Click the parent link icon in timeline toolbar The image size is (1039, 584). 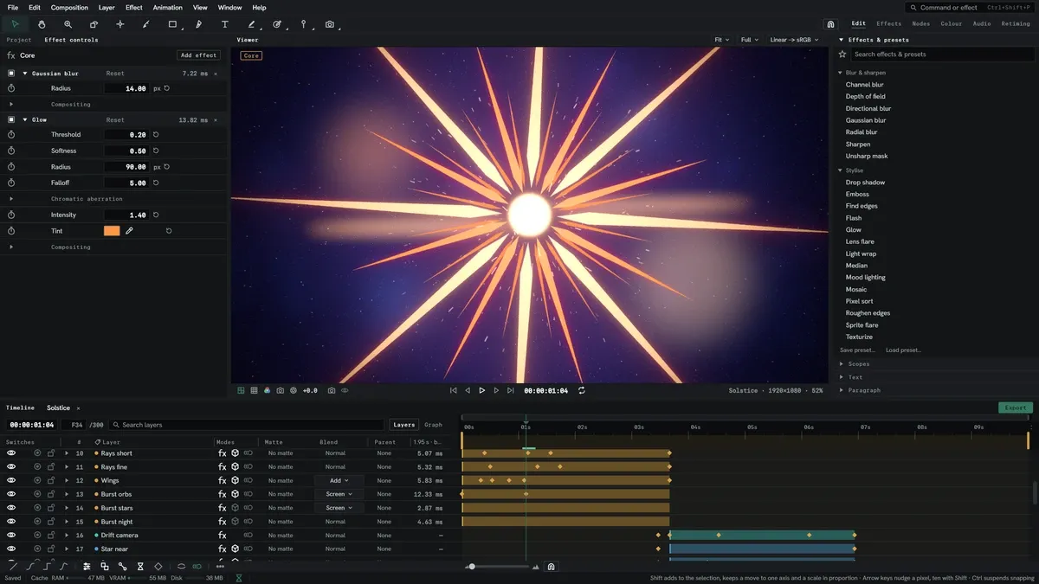point(122,567)
